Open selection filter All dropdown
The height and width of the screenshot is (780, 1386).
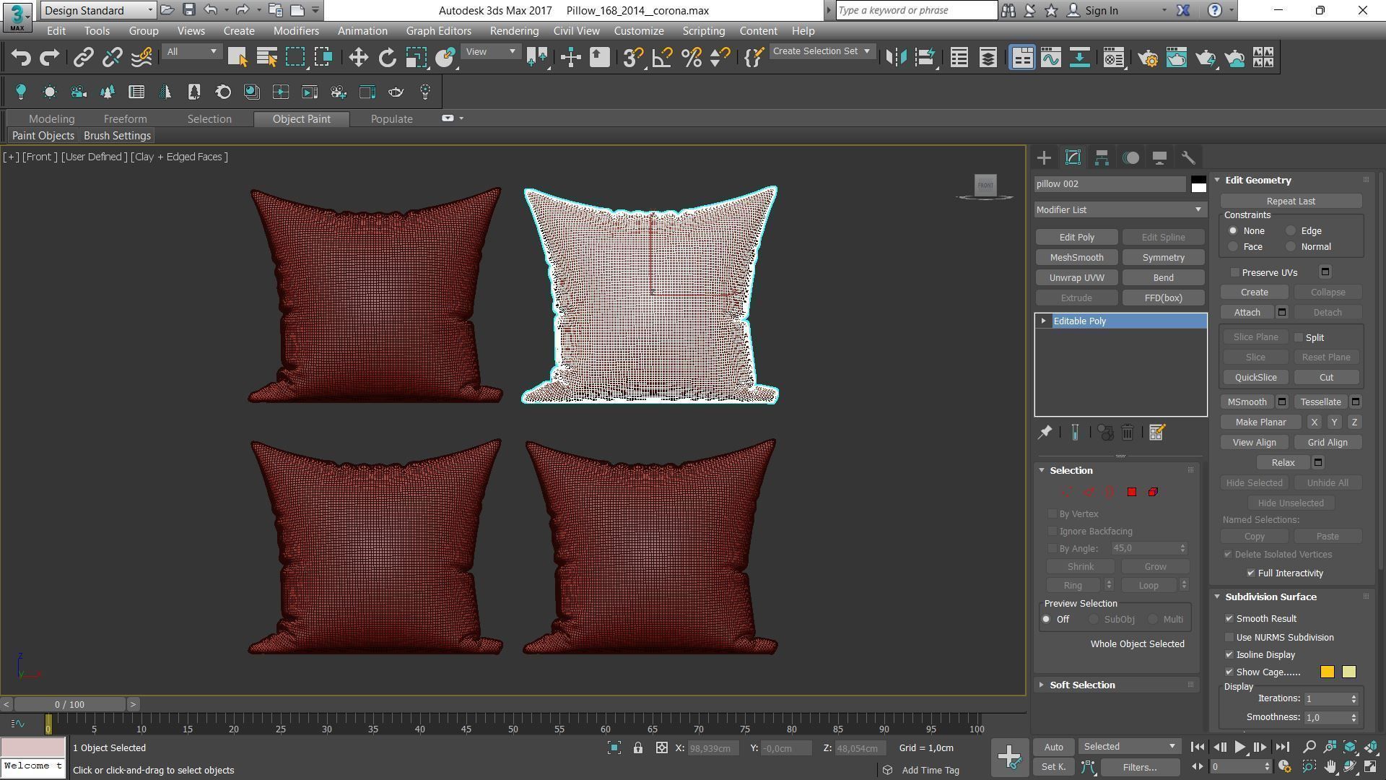click(191, 51)
